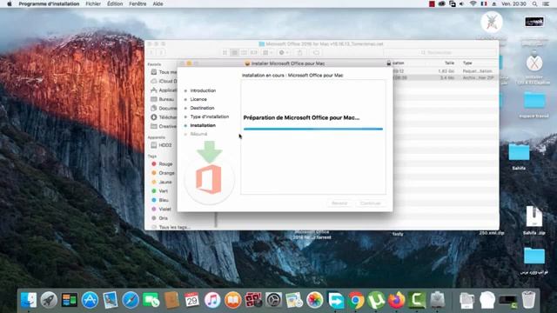The image size is (557, 313).
Task: Sort Finder list by Type column
Action: click(x=467, y=63)
